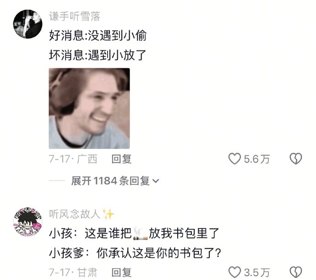This screenshot has width=316, height=280.
Task: Tap username 谦手听雪落
Action: pos(75,16)
